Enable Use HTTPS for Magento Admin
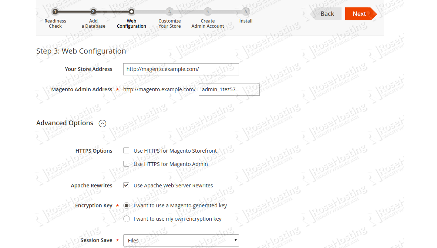437x248 pixels. tap(126, 164)
